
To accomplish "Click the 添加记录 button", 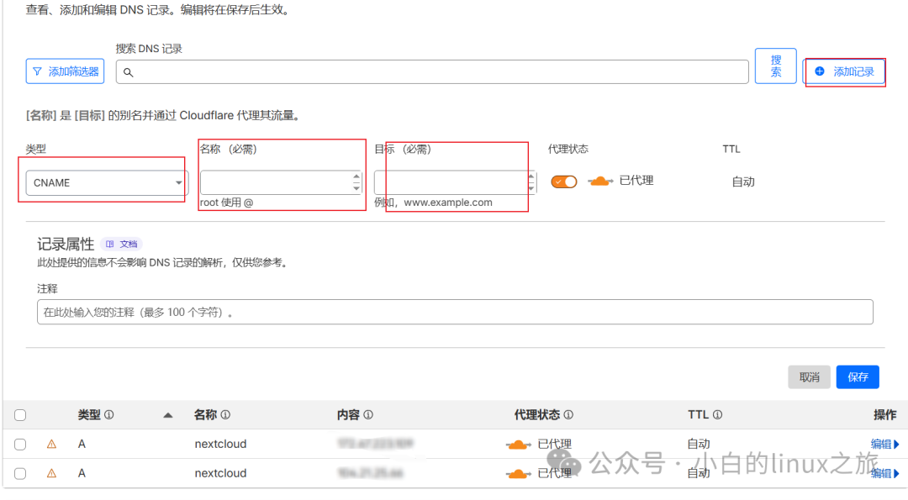I will [845, 71].
